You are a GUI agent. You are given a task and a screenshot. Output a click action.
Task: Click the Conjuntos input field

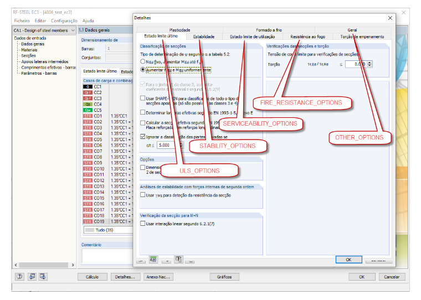point(119,58)
